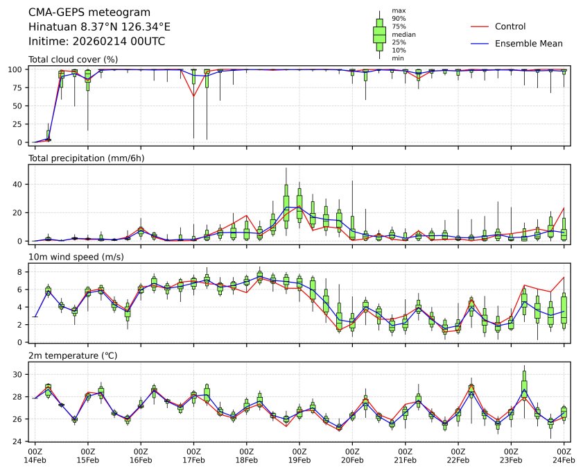
Task: Click the green box-plot legend symbol
Action: (379, 34)
